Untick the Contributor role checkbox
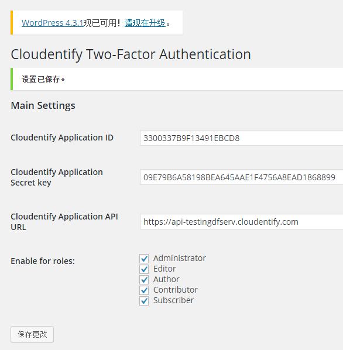 click(x=144, y=290)
